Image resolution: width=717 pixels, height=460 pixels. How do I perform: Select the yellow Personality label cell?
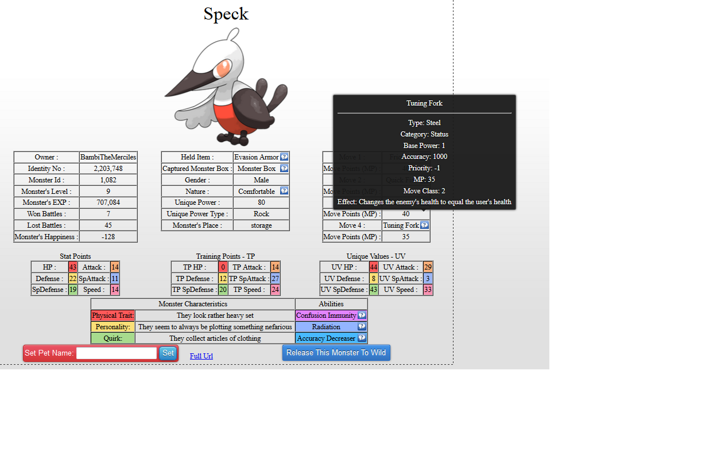point(113,327)
